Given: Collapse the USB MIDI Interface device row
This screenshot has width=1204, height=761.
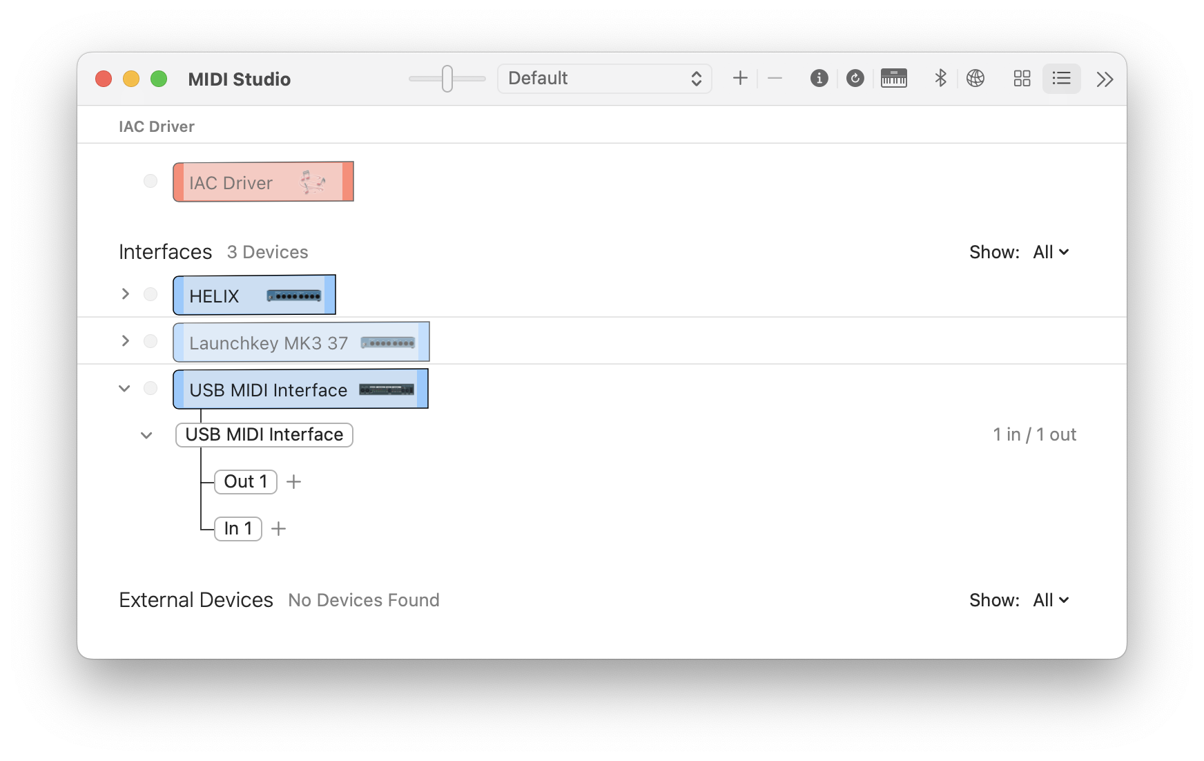Looking at the screenshot, I should click(x=125, y=389).
